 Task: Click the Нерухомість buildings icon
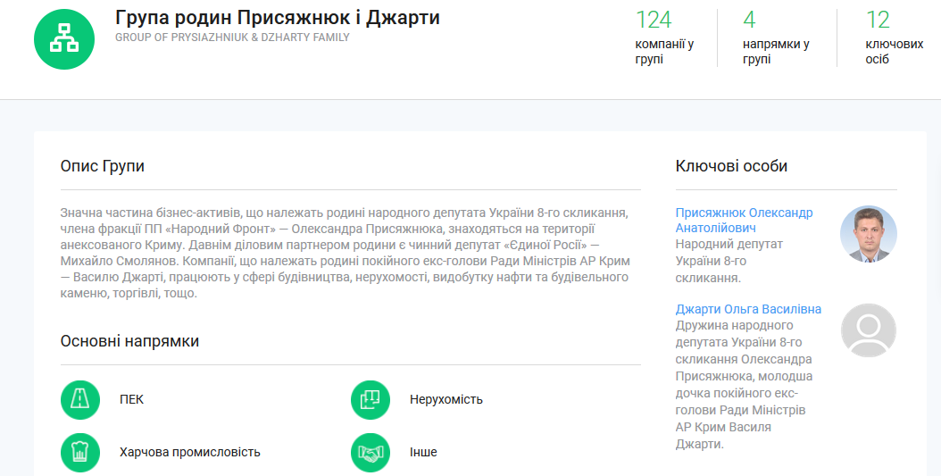pyautogui.click(x=371, y=399)
